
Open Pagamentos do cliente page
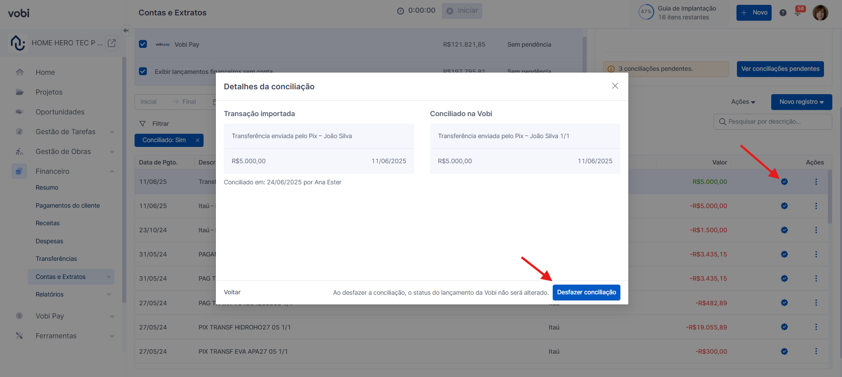(x=68, y=205)
